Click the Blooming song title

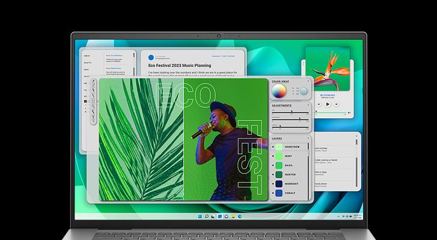328,95
